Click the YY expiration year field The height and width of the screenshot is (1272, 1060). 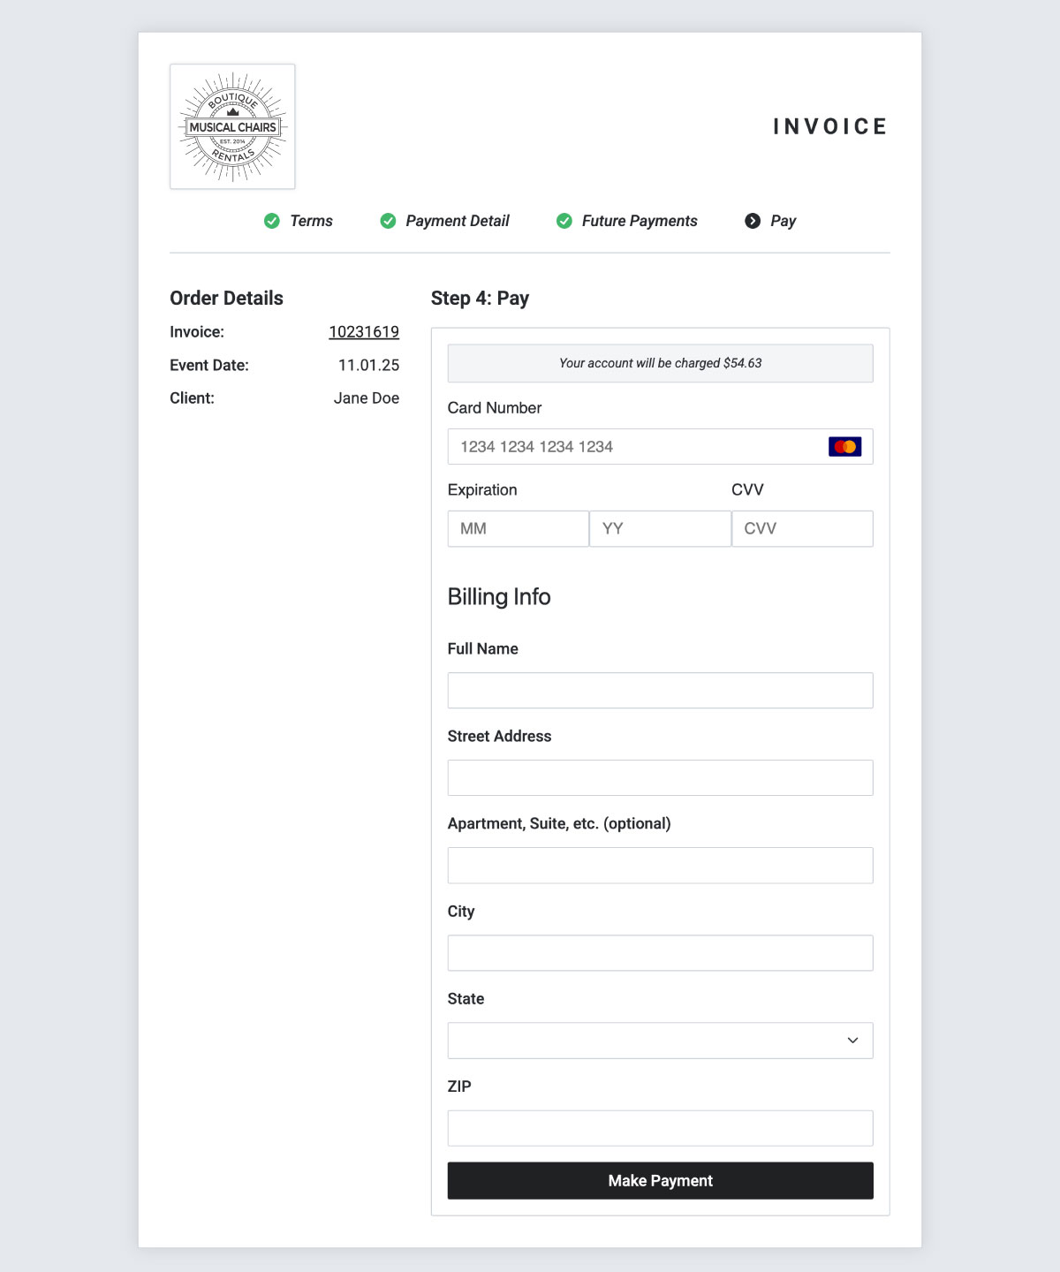661,529
